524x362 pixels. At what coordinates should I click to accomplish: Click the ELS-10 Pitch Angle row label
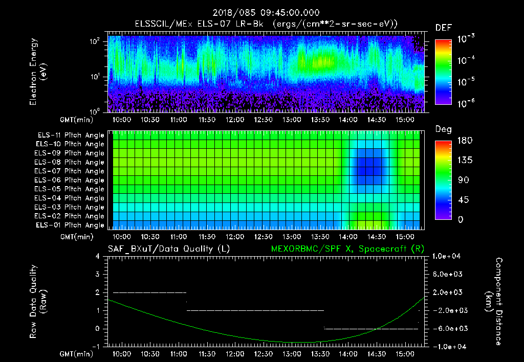tap(70, 144)
